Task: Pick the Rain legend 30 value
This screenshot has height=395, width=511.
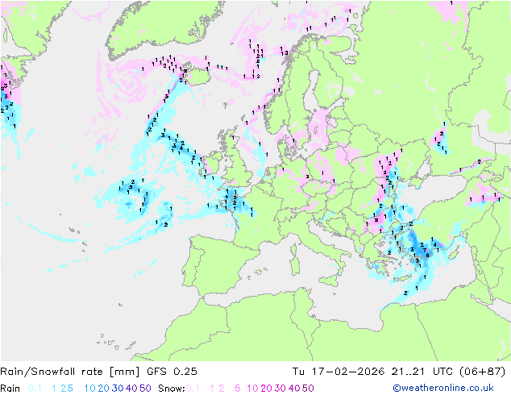Action: pyautogui.click(x=118, y=389)
